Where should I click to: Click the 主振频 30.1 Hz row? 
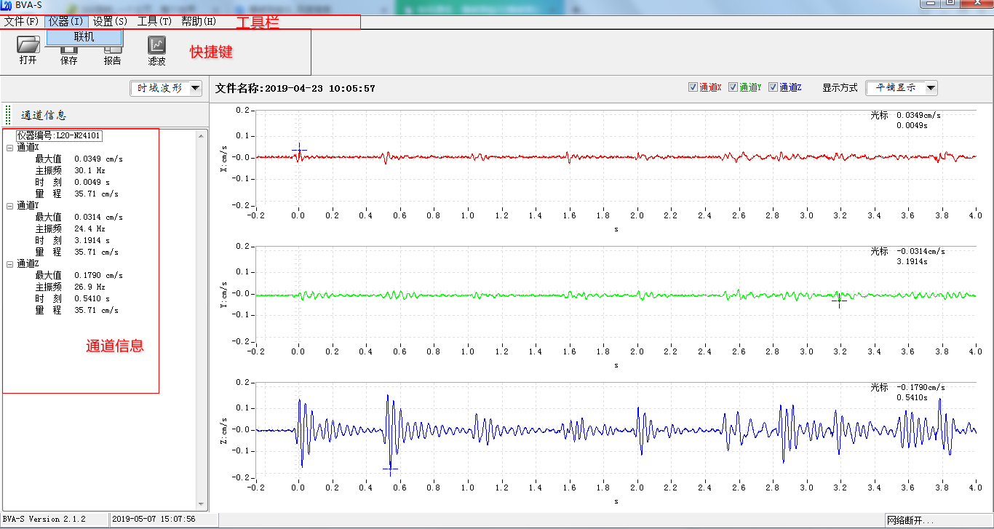click(x=71, y=171)
